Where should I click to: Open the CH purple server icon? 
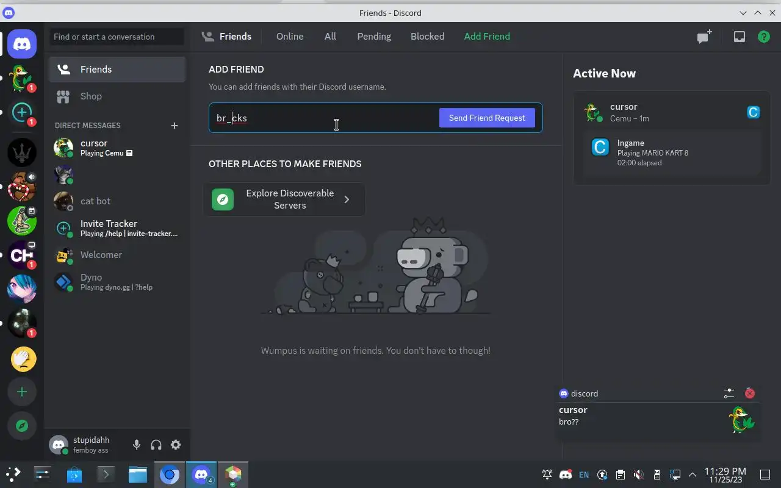[x=22, y=255]
